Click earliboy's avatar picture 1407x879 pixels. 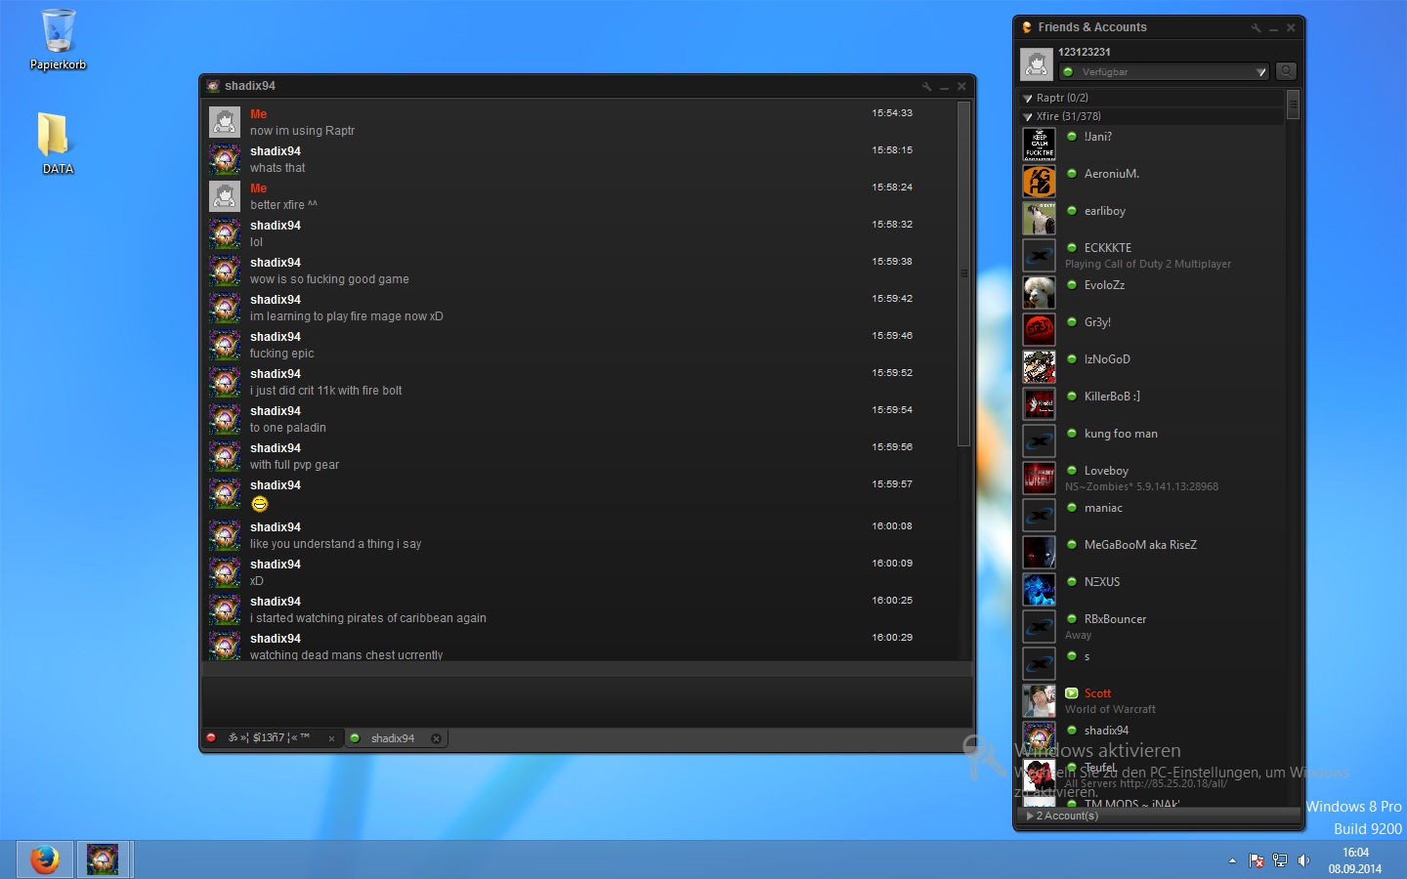[1039, 218]
